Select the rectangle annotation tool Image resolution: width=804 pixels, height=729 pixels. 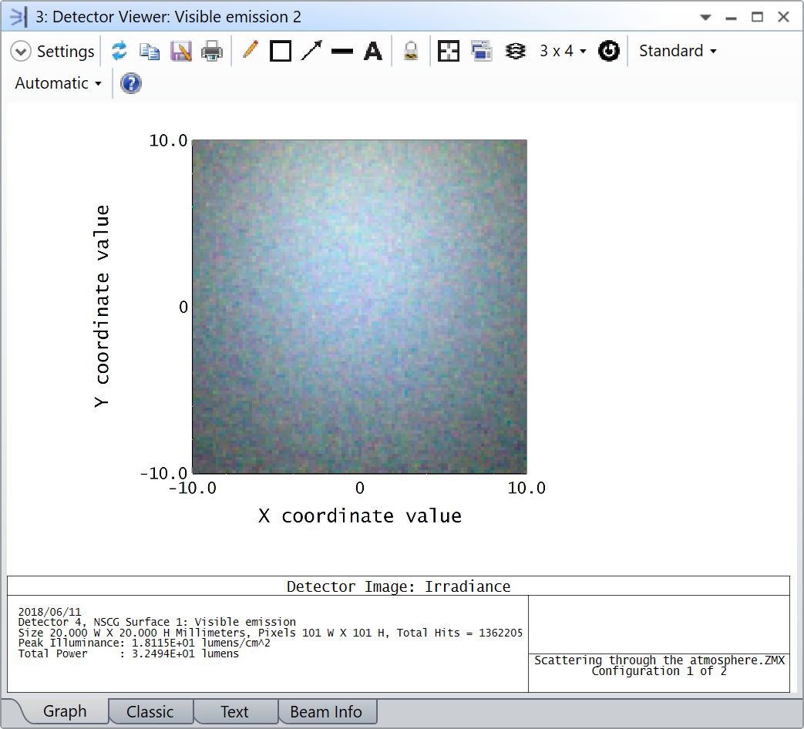pos(280,51)
